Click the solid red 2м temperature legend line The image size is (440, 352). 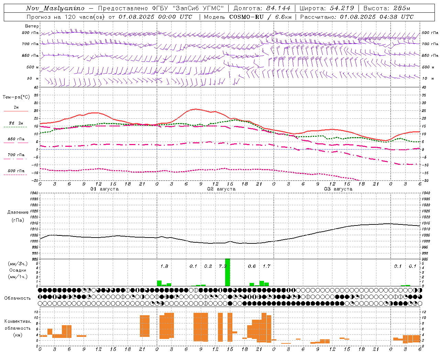coord(16,111)
